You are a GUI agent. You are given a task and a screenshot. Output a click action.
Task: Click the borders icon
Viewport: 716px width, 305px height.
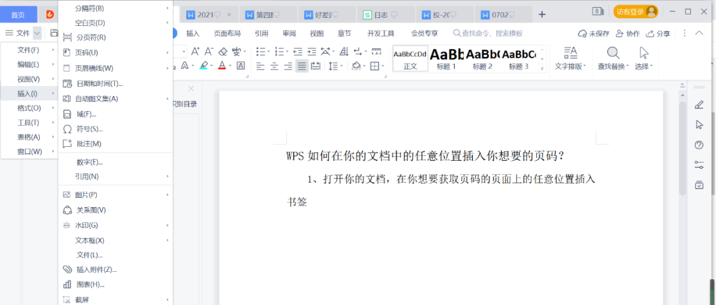click(x=374, y=66)
